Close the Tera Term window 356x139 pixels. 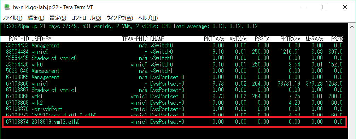(345, 7)
